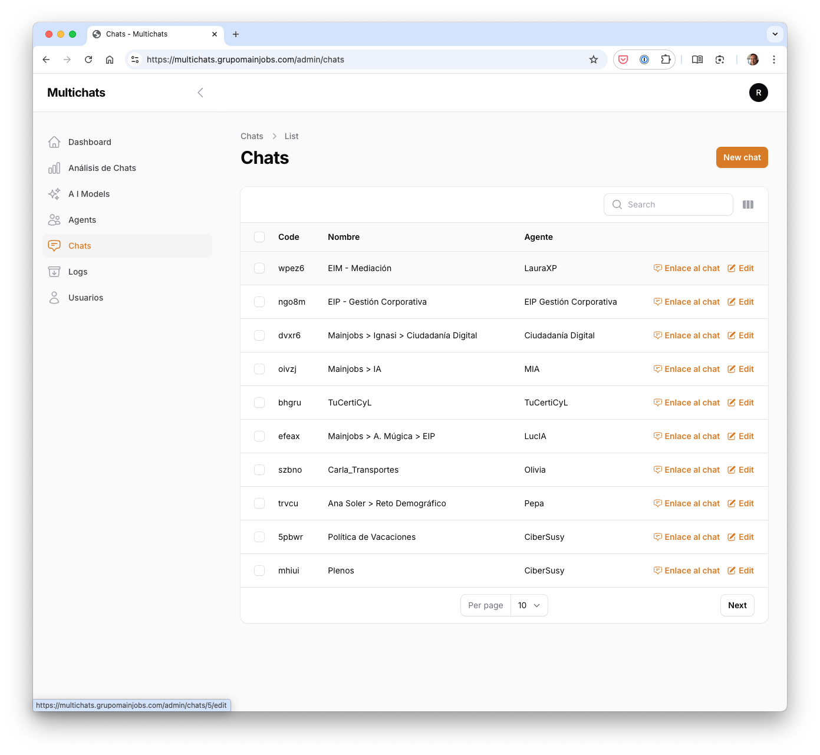Image resolution: width=820 pixels, height=755 pixels.
Task: Open the Per page dropdown
Action: [x=529, y=605]
